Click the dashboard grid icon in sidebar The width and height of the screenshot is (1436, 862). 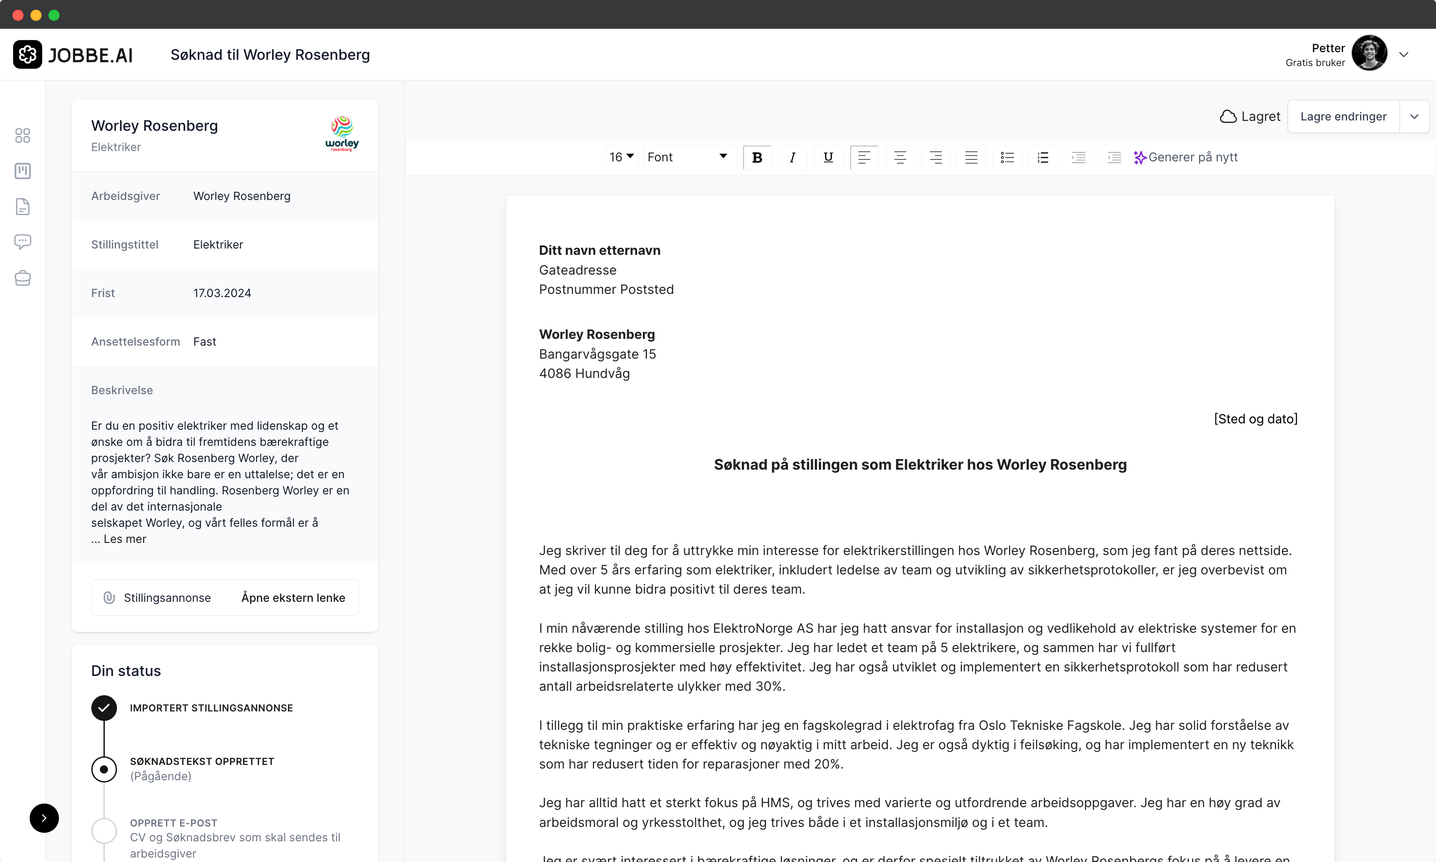[22, 135]
